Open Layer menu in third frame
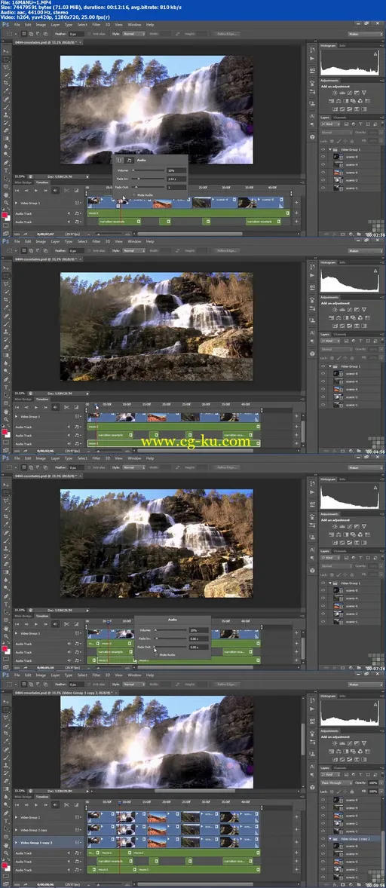Viewport: 386px width, 888px height. click(x=56, y=458)
